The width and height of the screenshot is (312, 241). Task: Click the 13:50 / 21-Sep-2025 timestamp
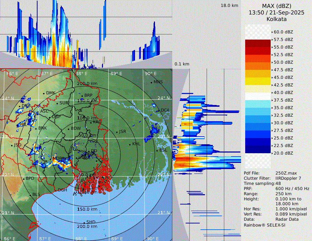(277, 12)
